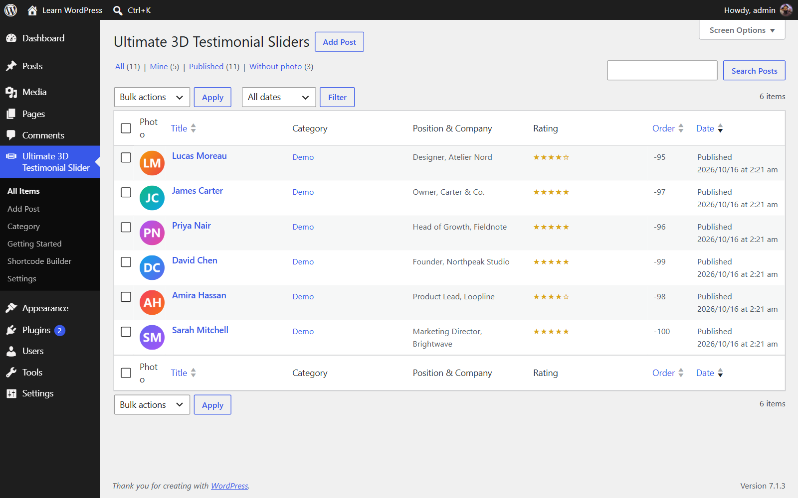Click the admin avatar in toolbar
Viewport: 798px width, 498px height.
point(786,10)
